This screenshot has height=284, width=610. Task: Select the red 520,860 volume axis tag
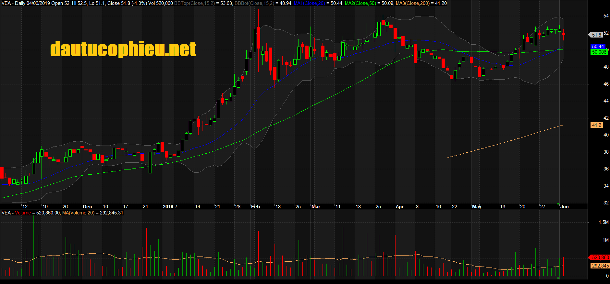point(600,257)
